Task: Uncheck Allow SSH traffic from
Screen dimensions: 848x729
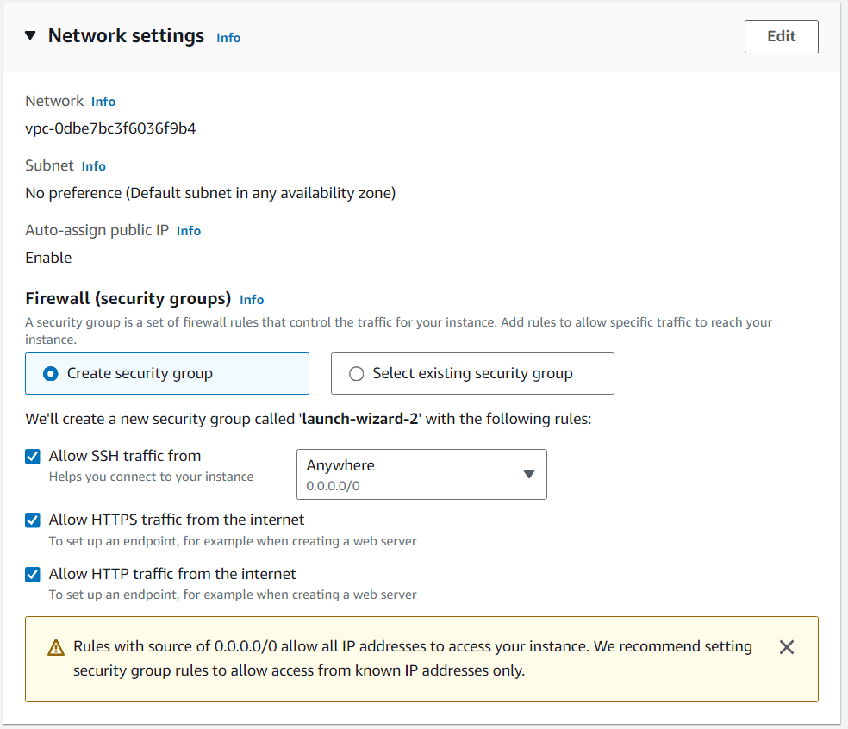Action: point(32,456)
